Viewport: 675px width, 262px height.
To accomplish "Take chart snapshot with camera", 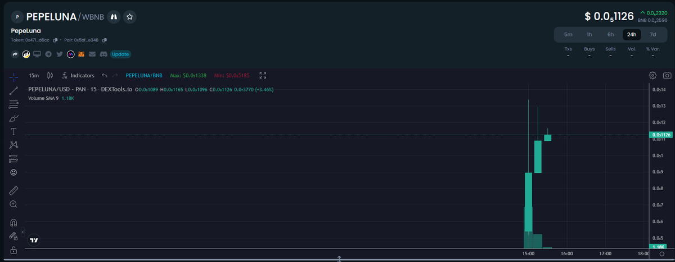I will 667,75.
